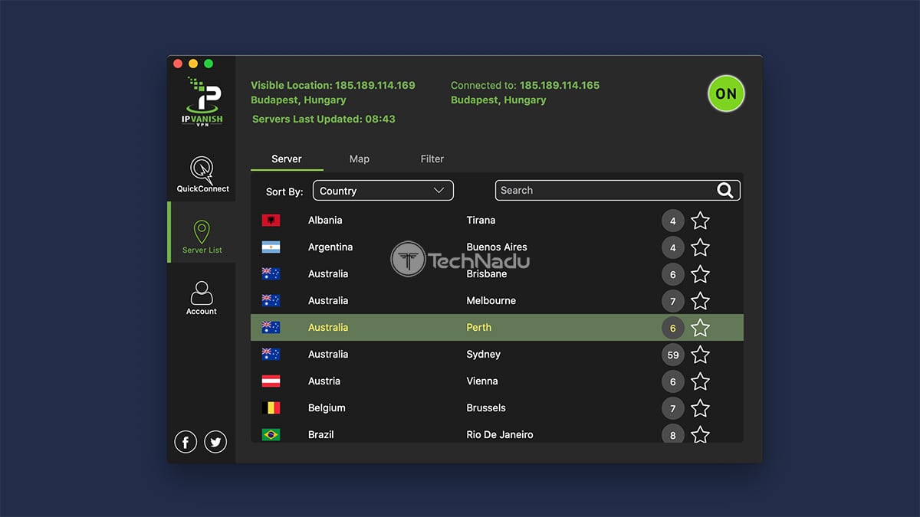Switch to the Filter tab
This screenshot has height=517, width=920.
tap(432, 159)
